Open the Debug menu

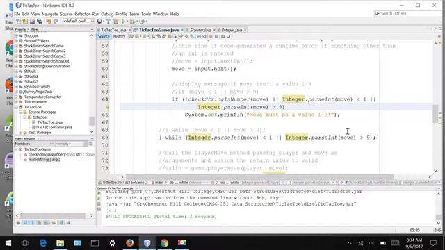107,14
